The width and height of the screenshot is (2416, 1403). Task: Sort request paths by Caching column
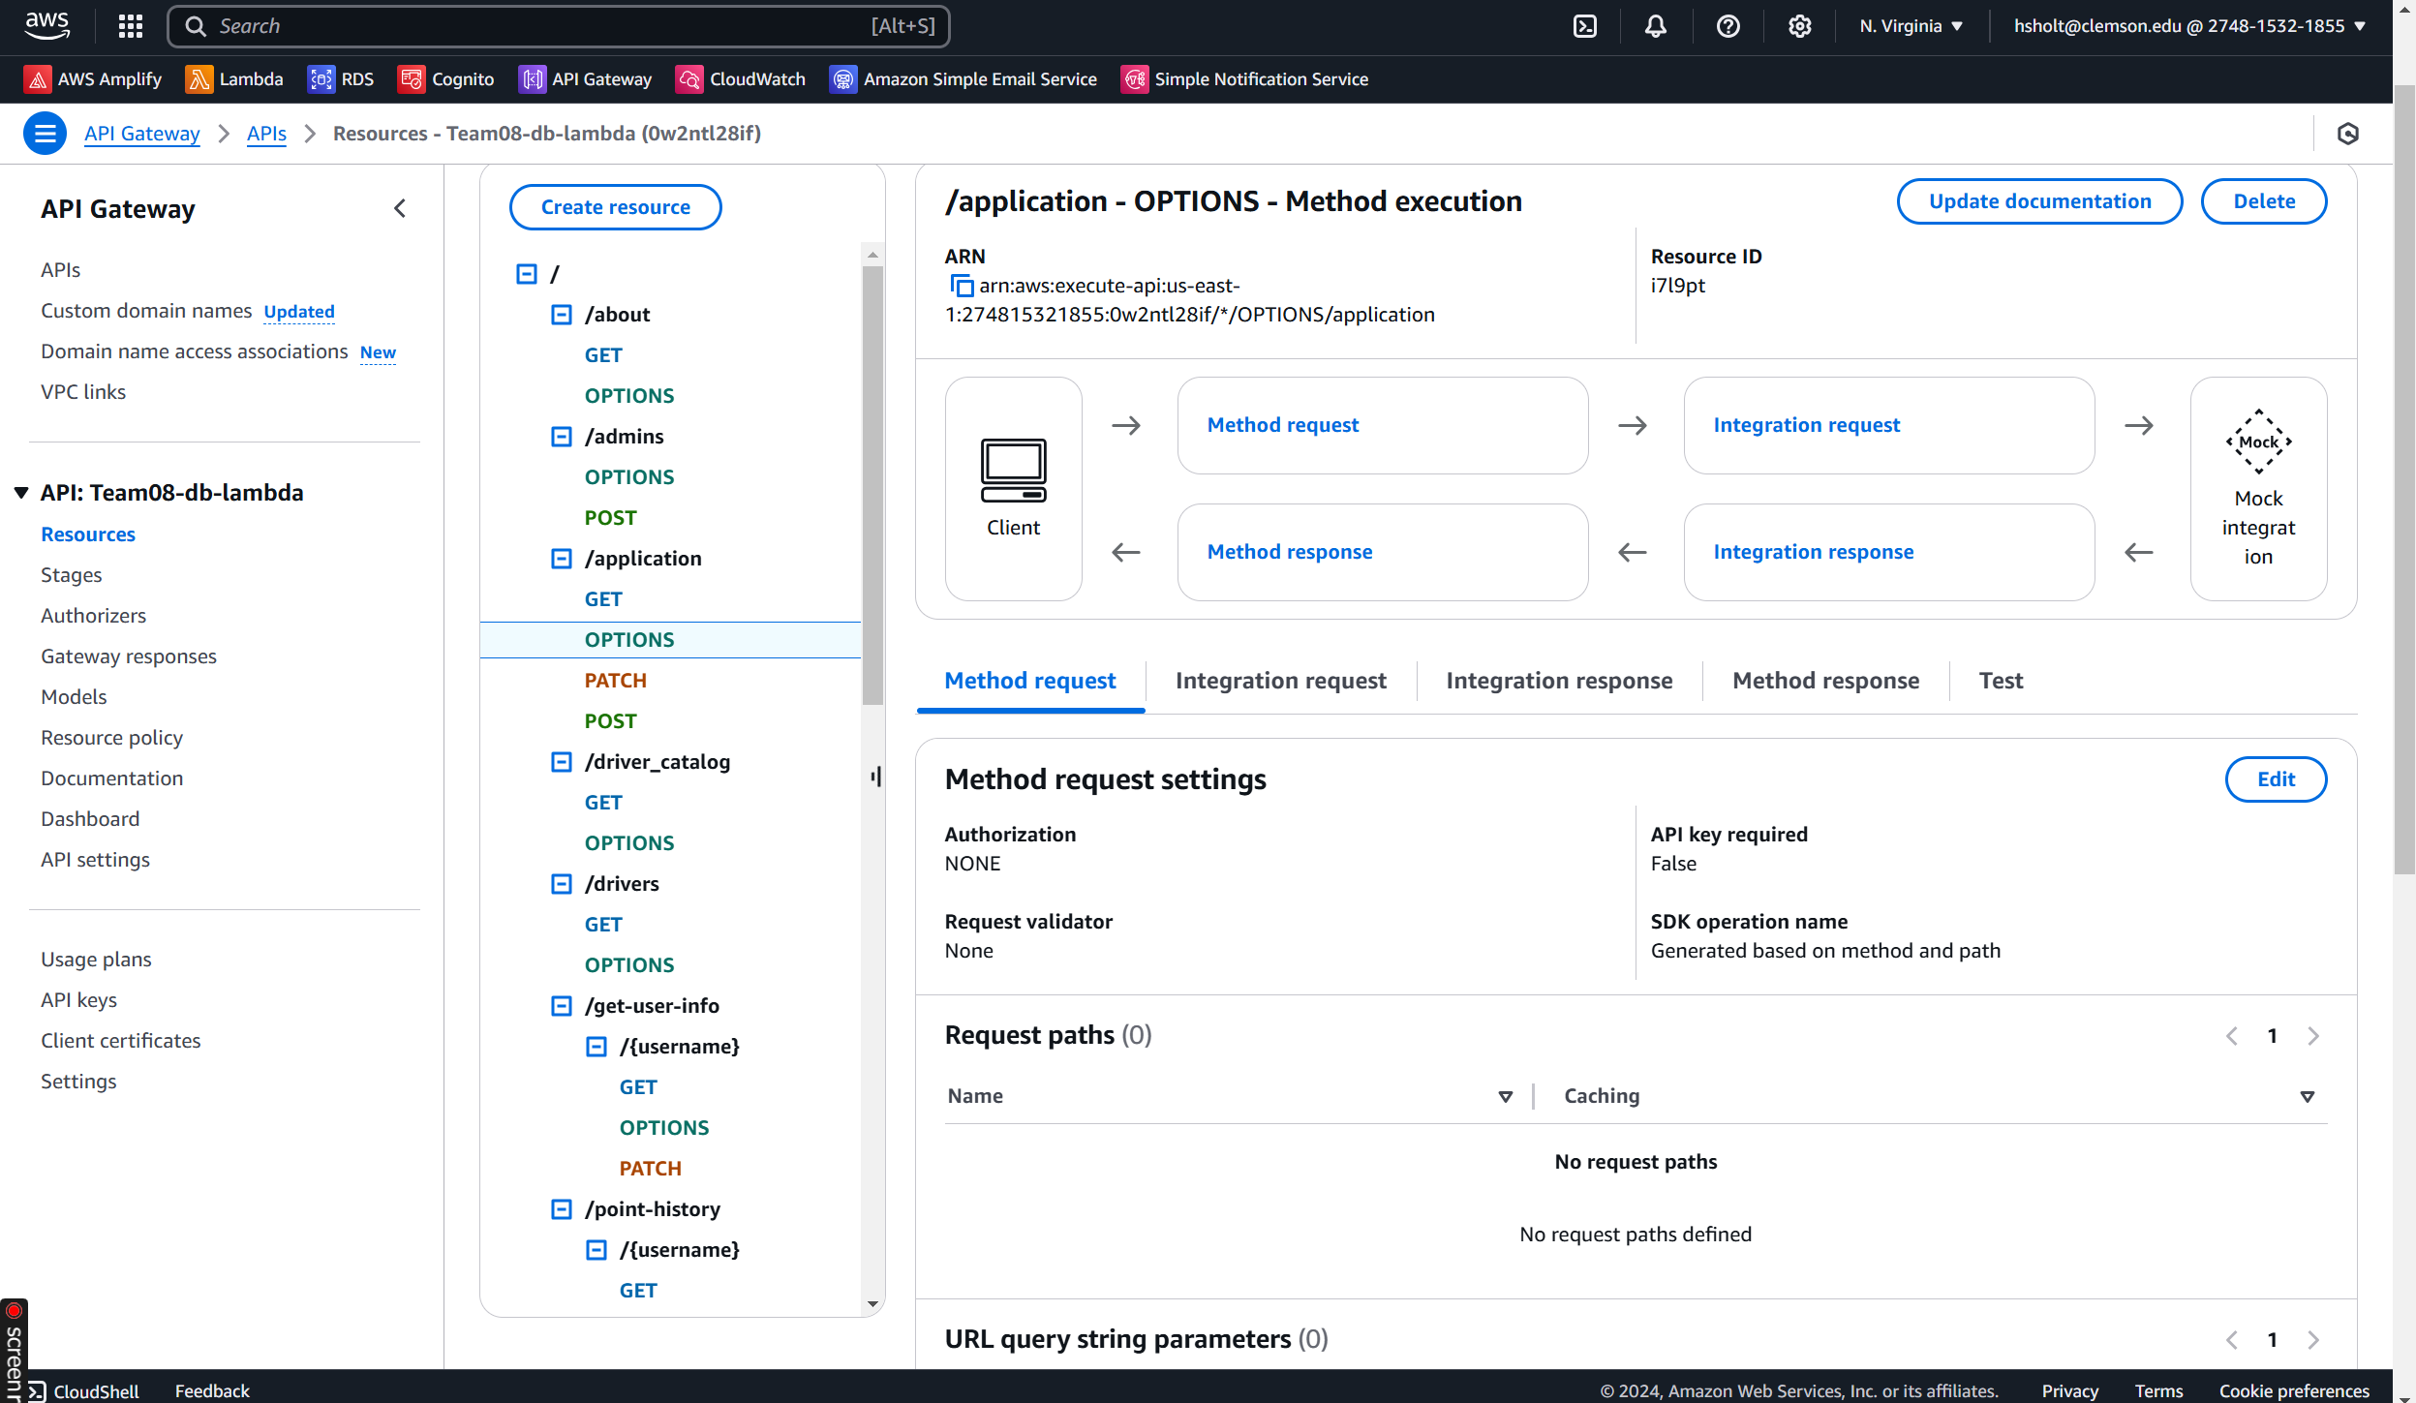coord(2307,1096)
